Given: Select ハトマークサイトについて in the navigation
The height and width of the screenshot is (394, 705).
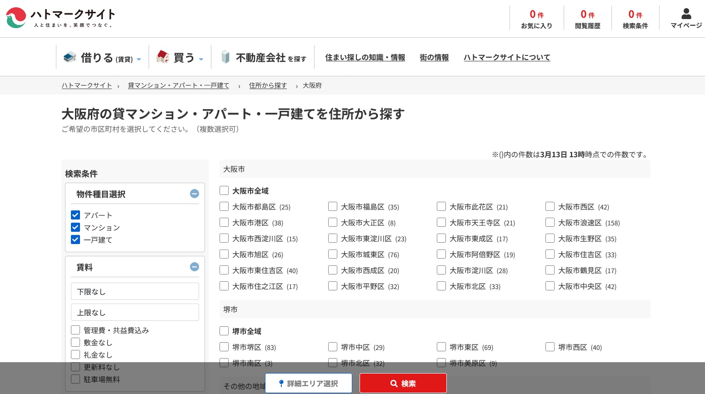Looking at the screenshot, I should coord(507,57).
